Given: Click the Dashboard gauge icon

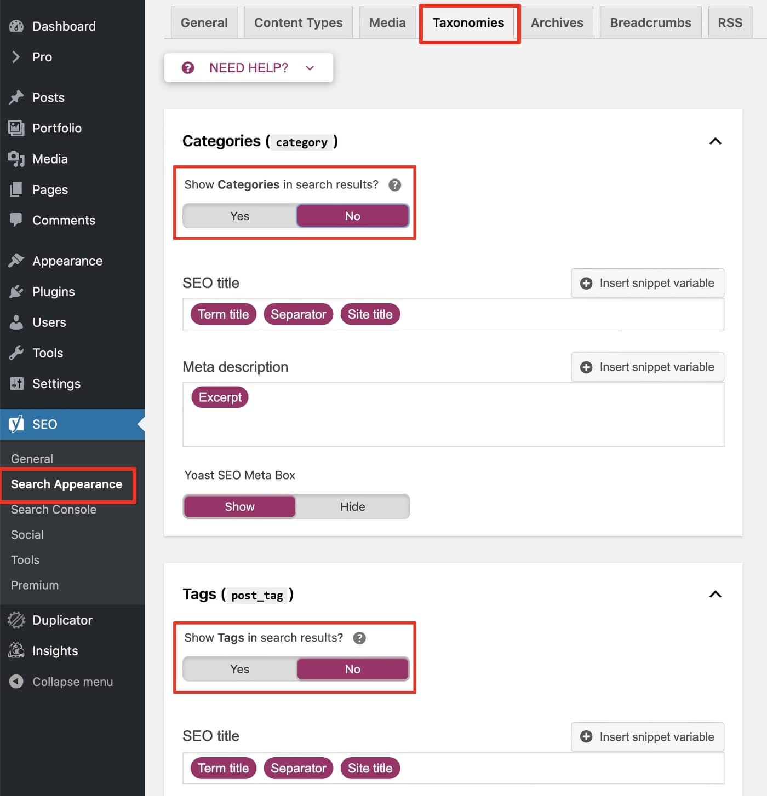Looking at the screenshot, I should pyautogui.click(x=16, y=26).
